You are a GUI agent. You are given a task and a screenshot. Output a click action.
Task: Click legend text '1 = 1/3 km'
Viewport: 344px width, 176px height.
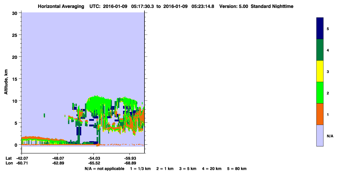(x=141, y=169)
